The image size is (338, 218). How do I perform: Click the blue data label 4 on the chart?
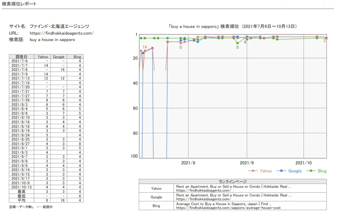(x=245, y=42)
